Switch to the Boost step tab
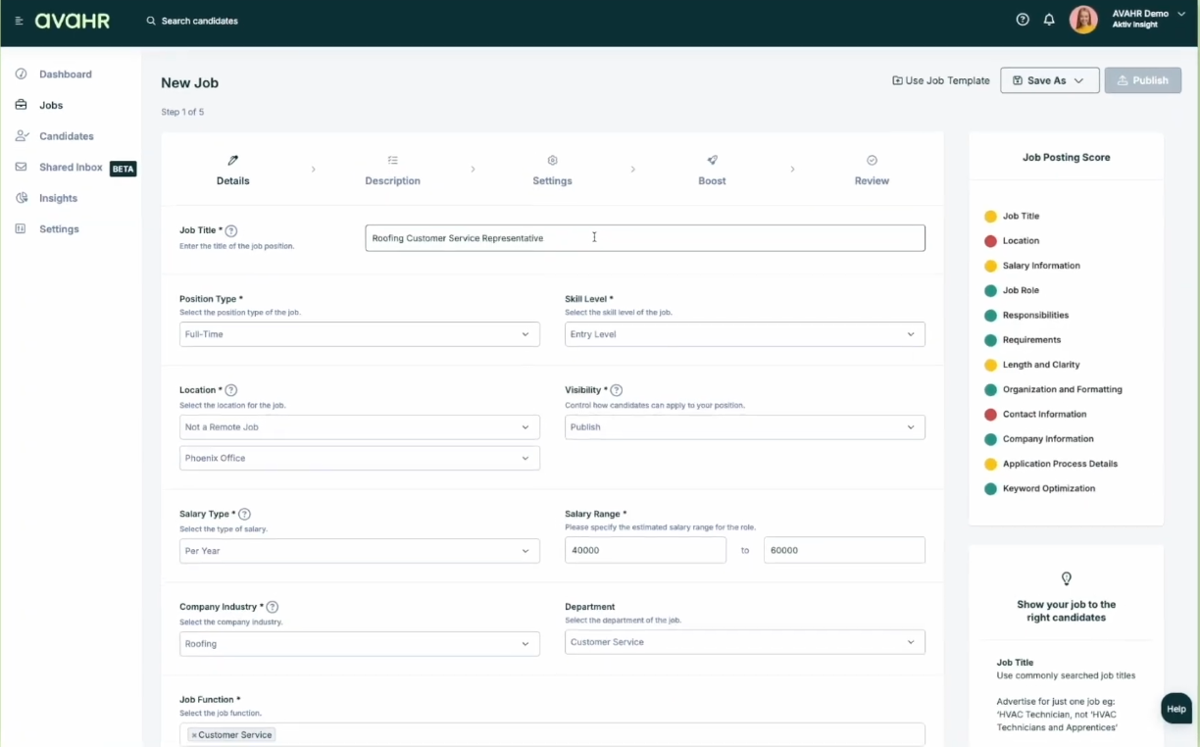 tap(712, 171)
